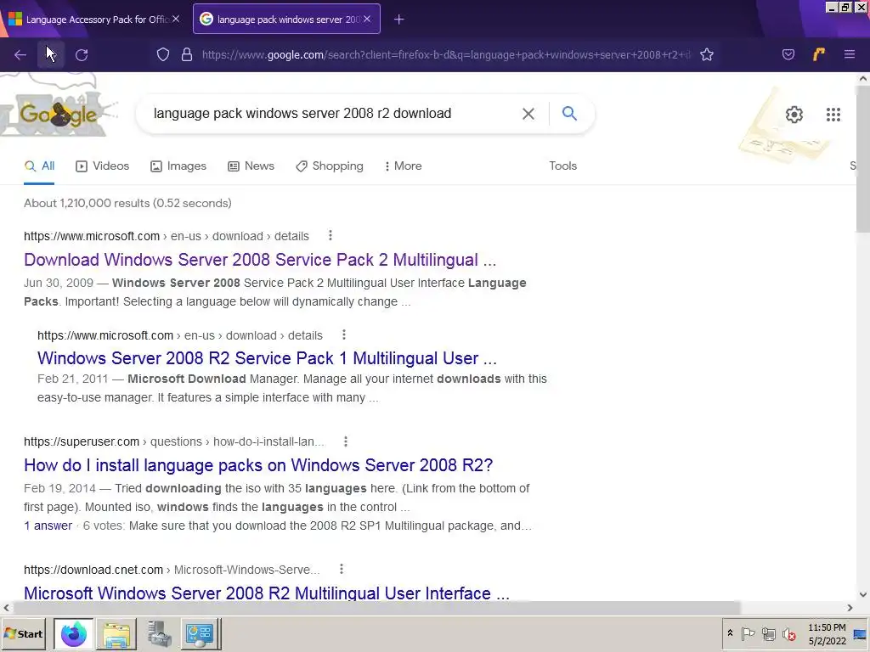
Task: Click the muted volume tray icon
Action: 789,633
